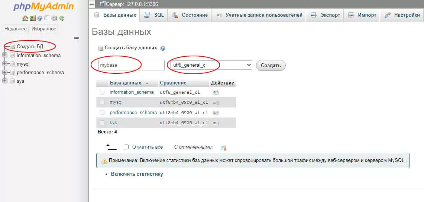Click the privileges icon in the mysql row
This screenshot has width=424, height=202.
tap(216, 102)
